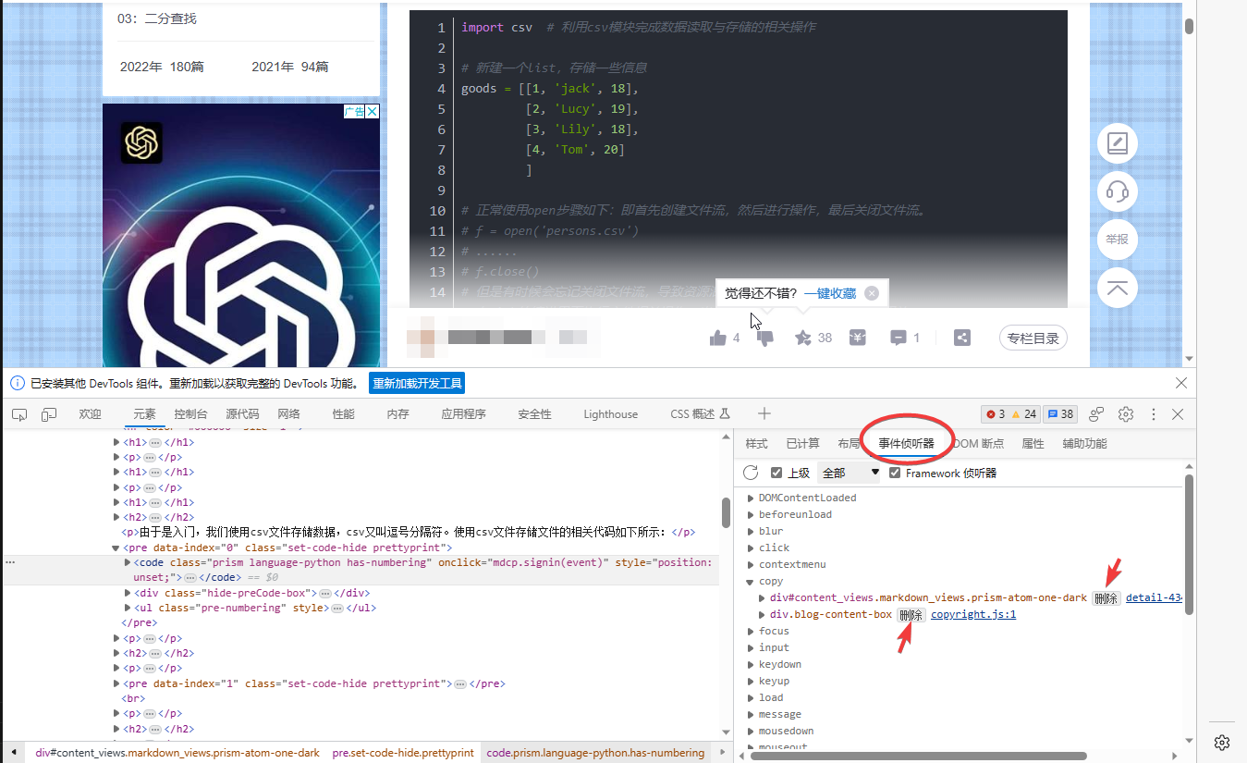1247x763 pixels.
Task: Open the 已计算 computed sub-tab
Action: 802,444
